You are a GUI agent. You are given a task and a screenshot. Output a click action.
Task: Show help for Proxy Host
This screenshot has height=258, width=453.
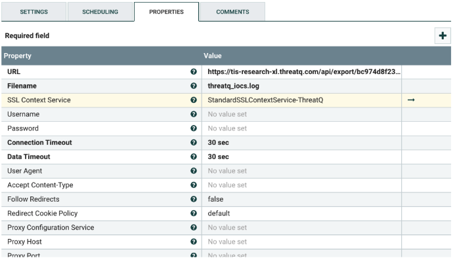194,242
